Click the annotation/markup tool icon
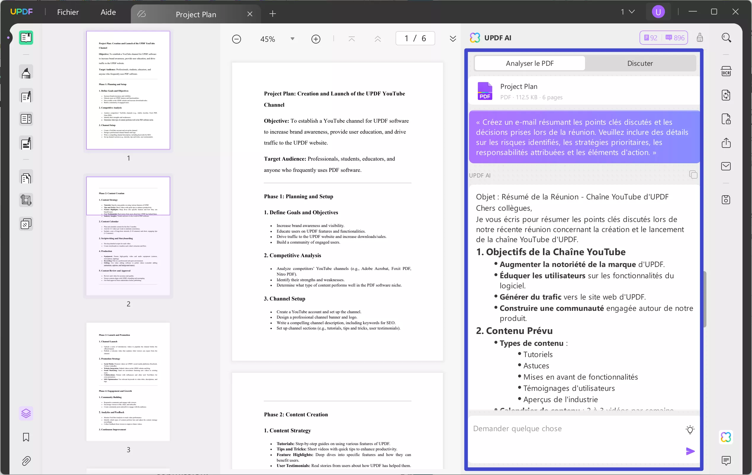The width and height of the screenshot is (752, 475). pyautogui.click(x=26, y=72)
